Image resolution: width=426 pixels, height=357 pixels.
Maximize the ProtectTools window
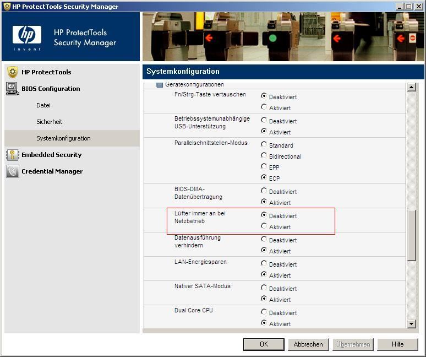click(408, 7)
